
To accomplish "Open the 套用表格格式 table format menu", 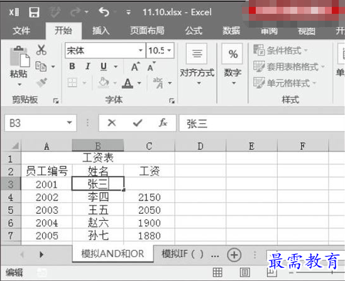I will point(289,67).
